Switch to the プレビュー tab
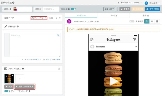Viewport: 162px width, 96px height. (x=81, y=15)
